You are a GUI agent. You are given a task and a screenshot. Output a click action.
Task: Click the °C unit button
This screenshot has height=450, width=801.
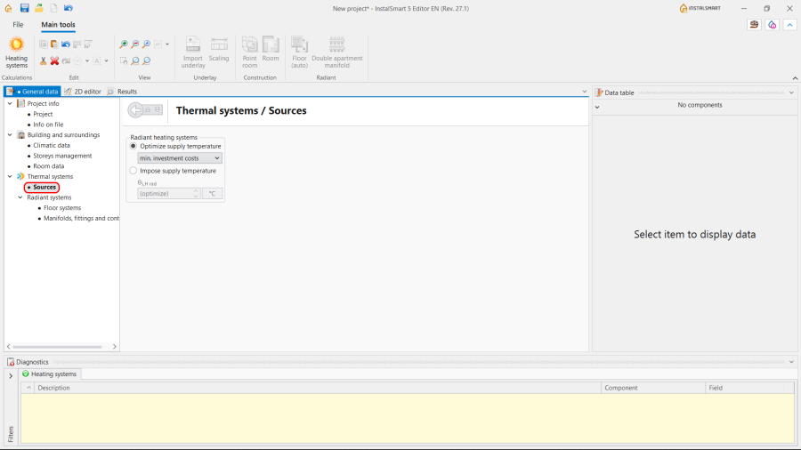[212, 193]
